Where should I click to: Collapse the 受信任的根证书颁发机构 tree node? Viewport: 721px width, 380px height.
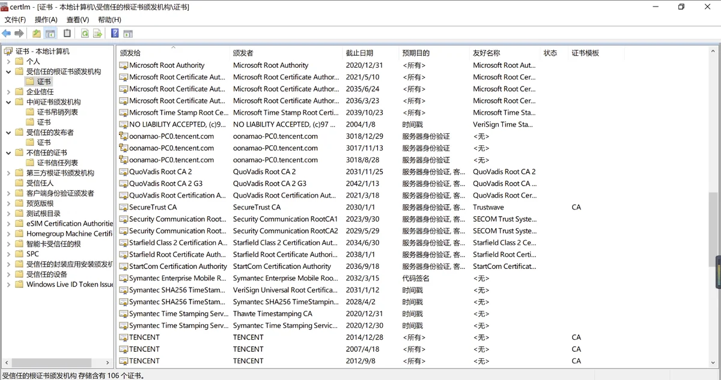(8, 71)
